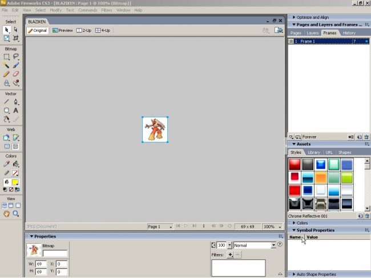This screenshot has width=371, height=278.
Task: Open the Filters menu
Action: pos(107,10)
